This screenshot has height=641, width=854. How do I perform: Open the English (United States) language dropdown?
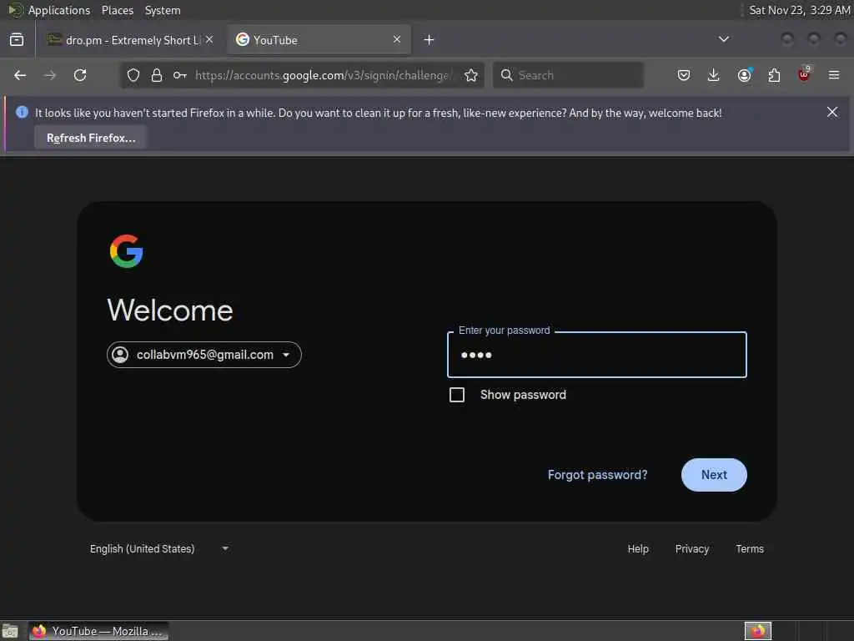pyautogui.click(x=159, y=548)
